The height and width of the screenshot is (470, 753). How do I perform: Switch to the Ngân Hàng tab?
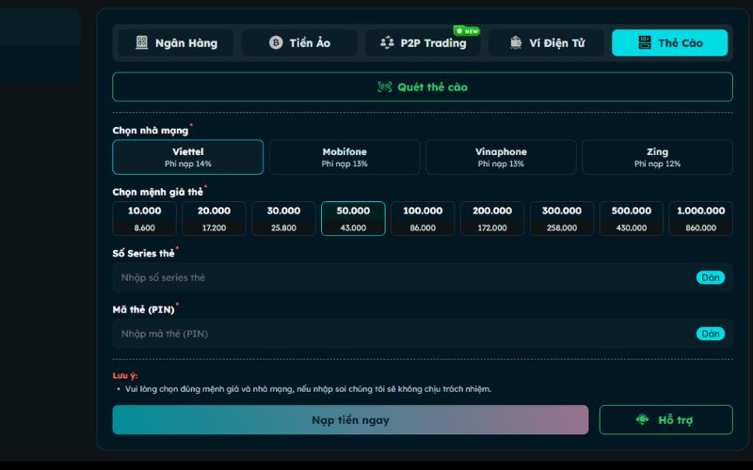coord(176,42)
